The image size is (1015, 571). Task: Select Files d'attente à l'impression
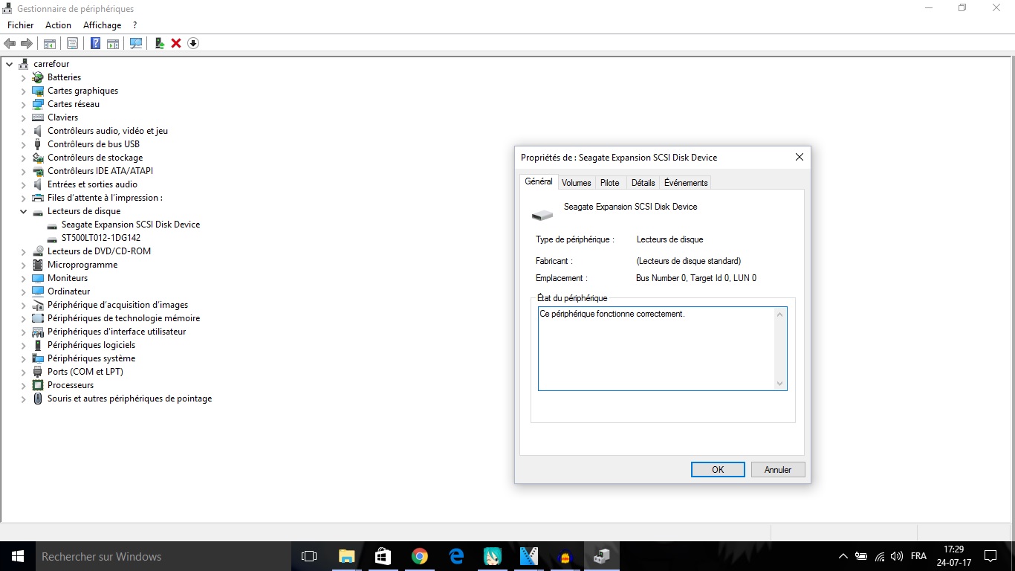tap(105, 198)
